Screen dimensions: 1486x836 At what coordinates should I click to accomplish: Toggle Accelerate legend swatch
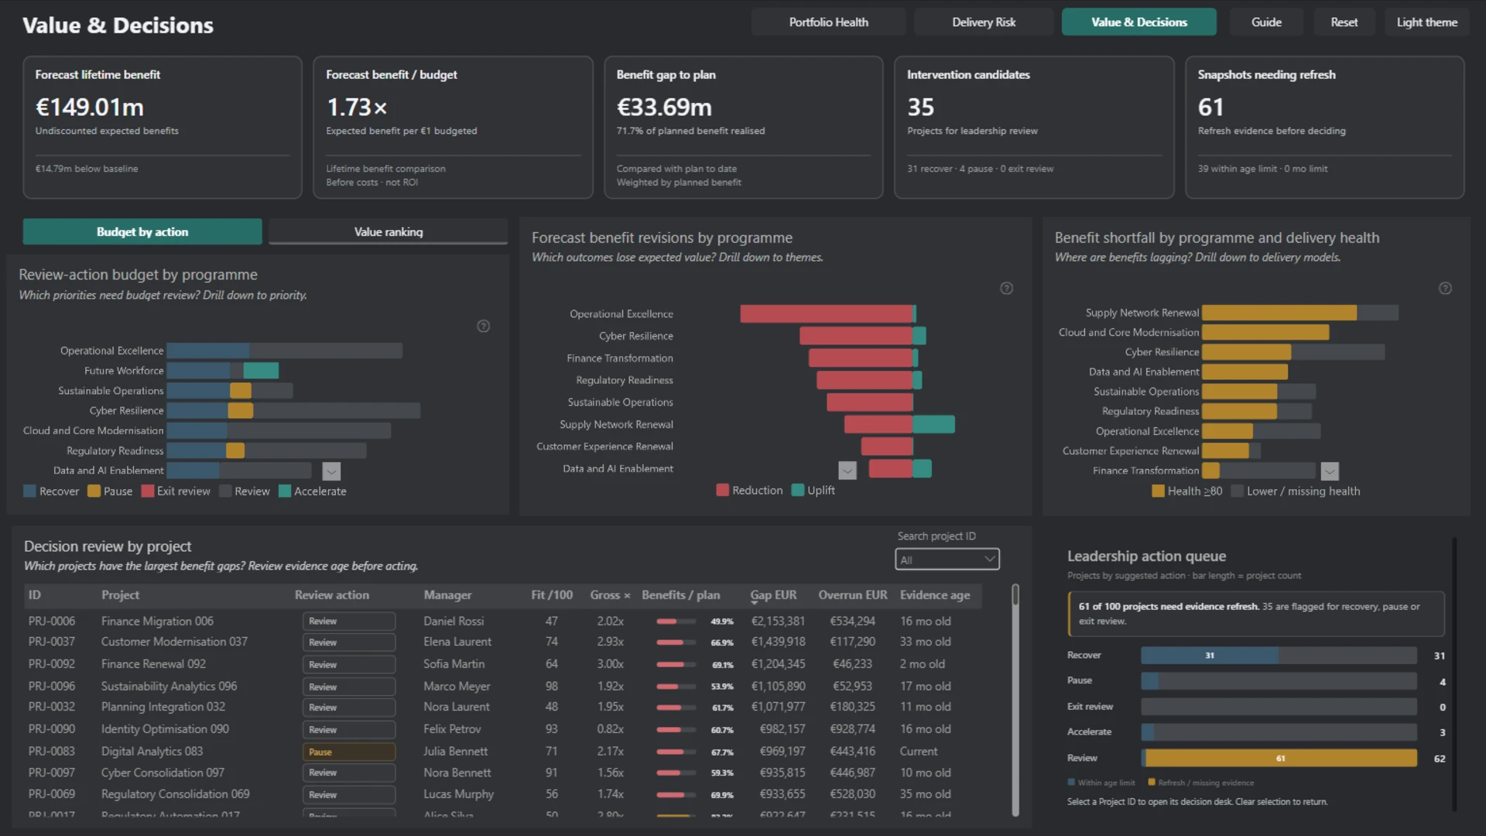point(285,491)
